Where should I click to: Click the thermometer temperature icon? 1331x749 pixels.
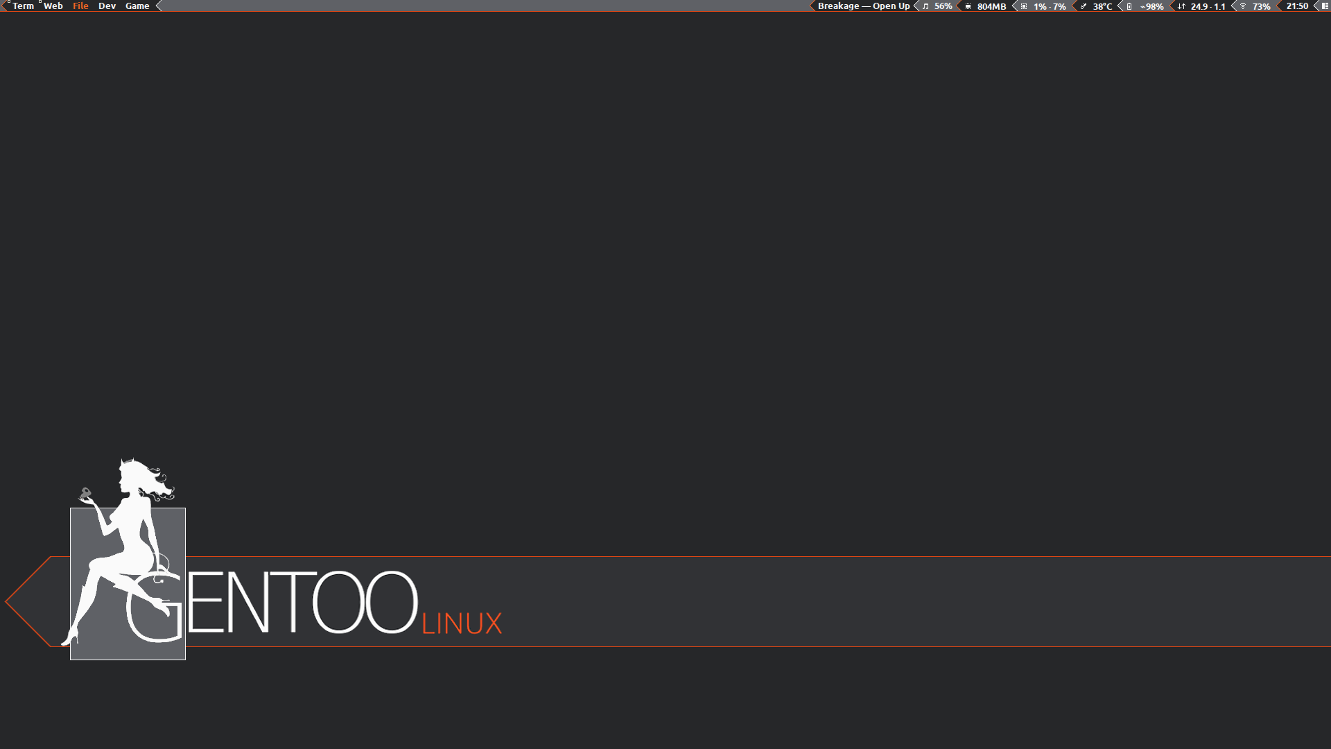tap(1084, 6)
